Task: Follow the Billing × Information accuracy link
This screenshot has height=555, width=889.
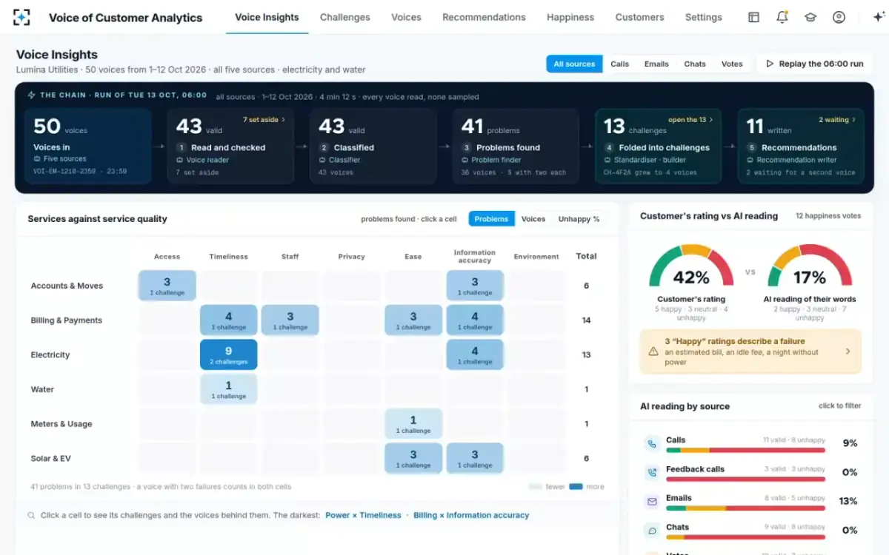Action: pyautogui.click(x=471, y=515)
